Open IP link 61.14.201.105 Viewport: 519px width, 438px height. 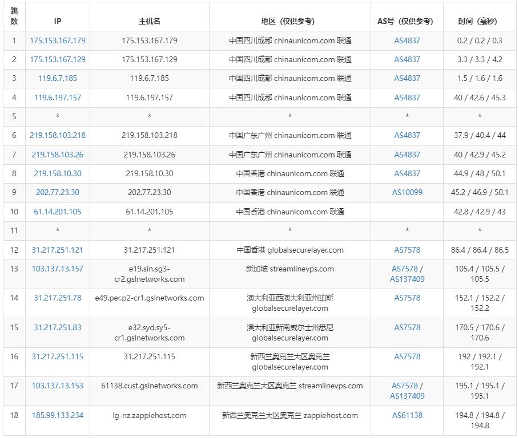pyautogui.click(x=58, y=212)
